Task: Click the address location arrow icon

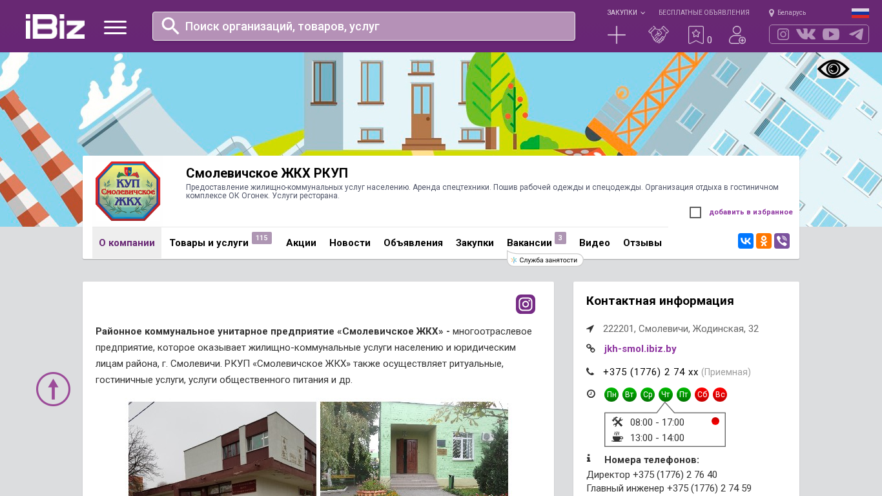Action: click(x=590, y=329)
